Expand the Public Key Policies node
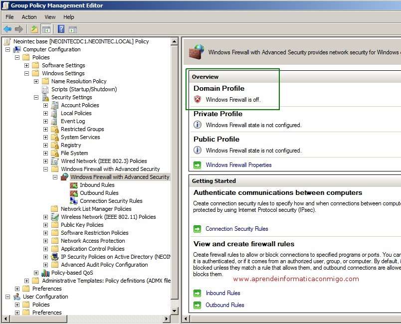The height and width of the screenshot is (324, 401). tap(45, 225)
